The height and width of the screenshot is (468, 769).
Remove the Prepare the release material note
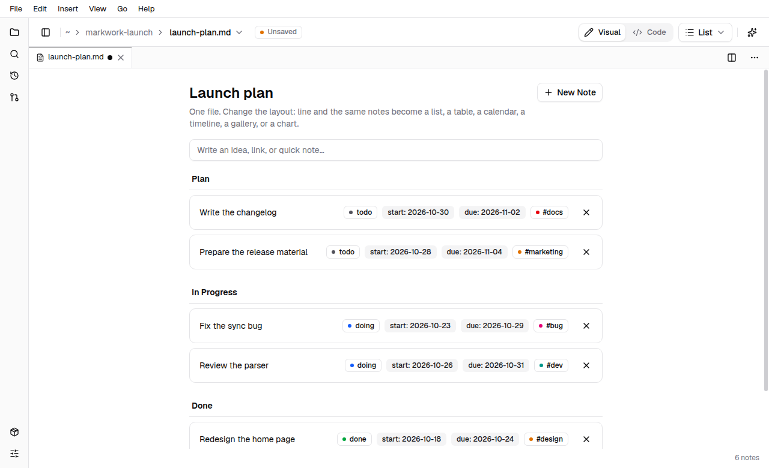586,252
